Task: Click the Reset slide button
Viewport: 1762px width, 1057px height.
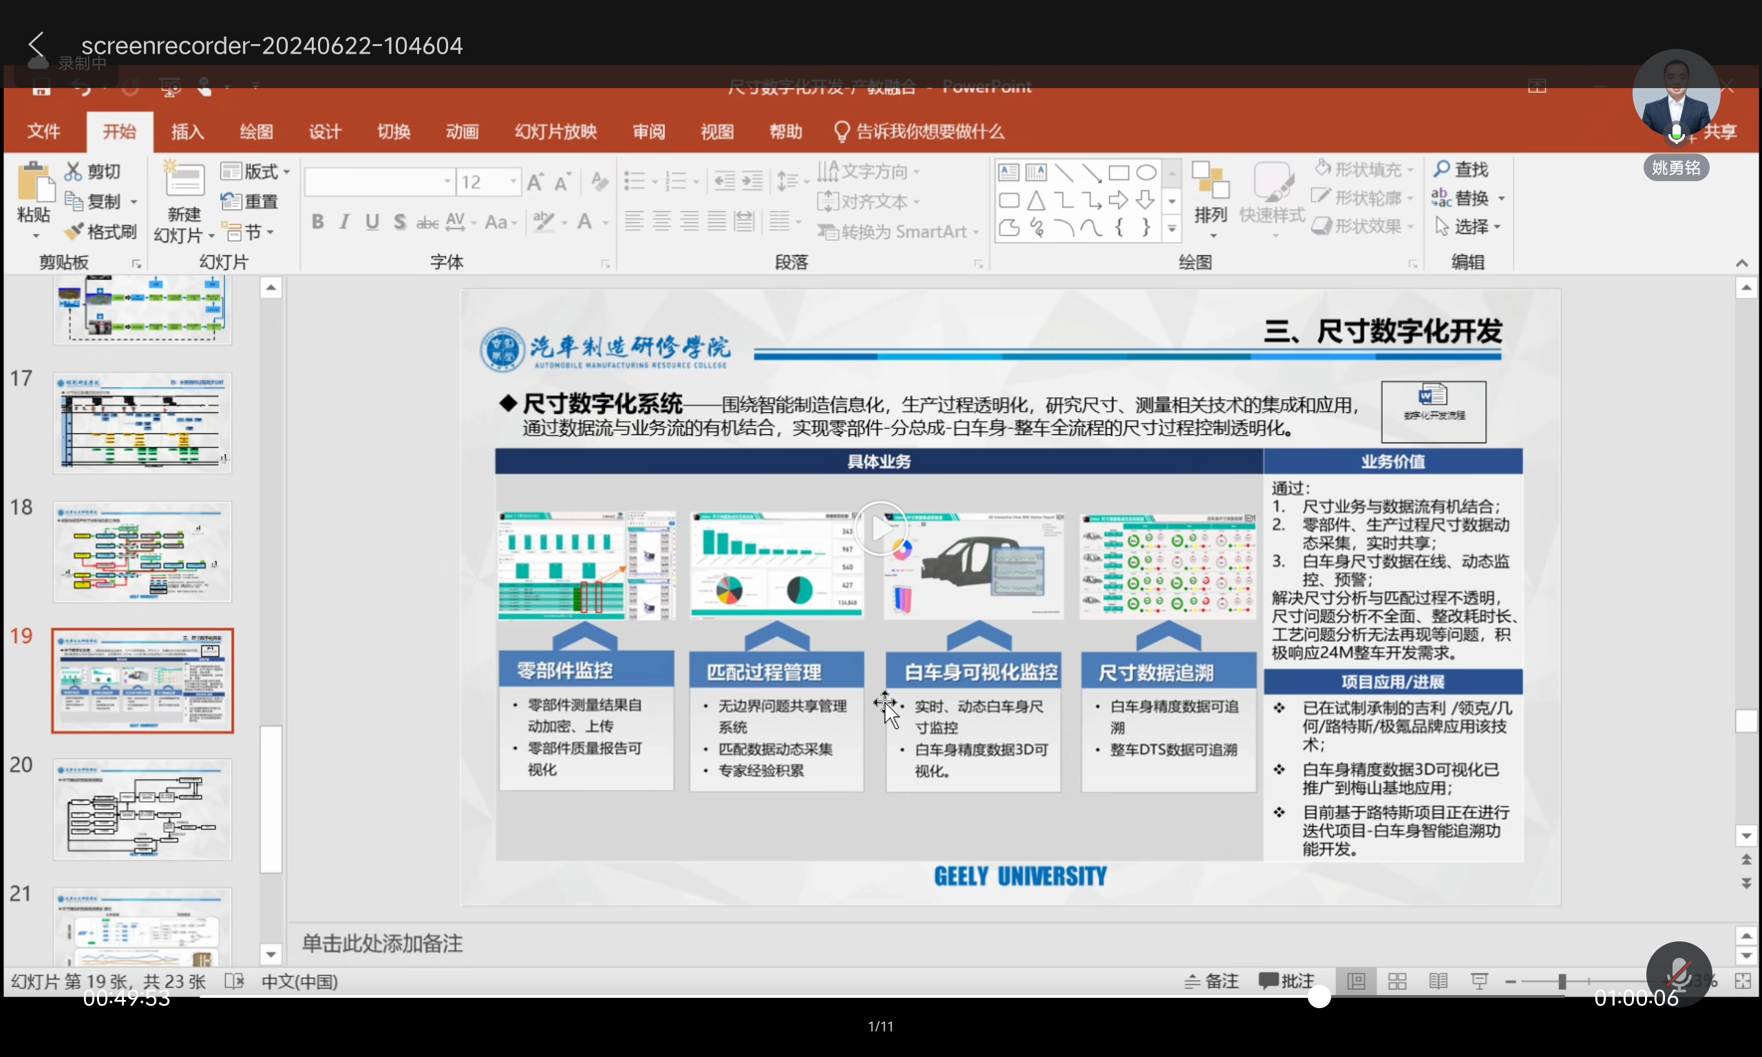Action: click(x=248, y=202)
